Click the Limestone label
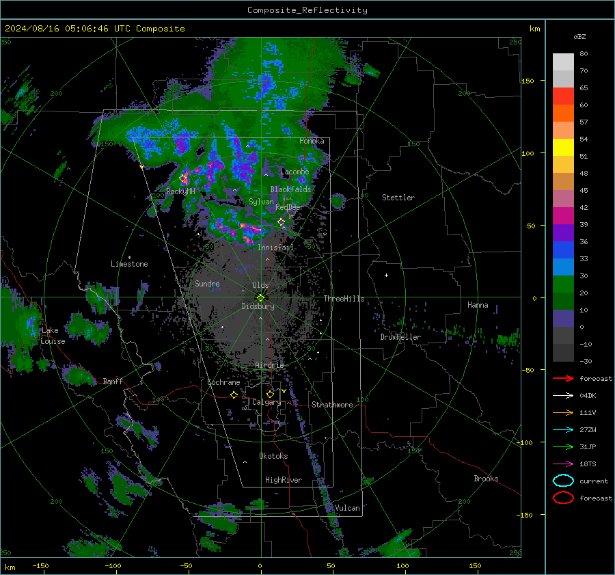Image resolution: width=615 pixels, height=575 pixels. (129, 264)
